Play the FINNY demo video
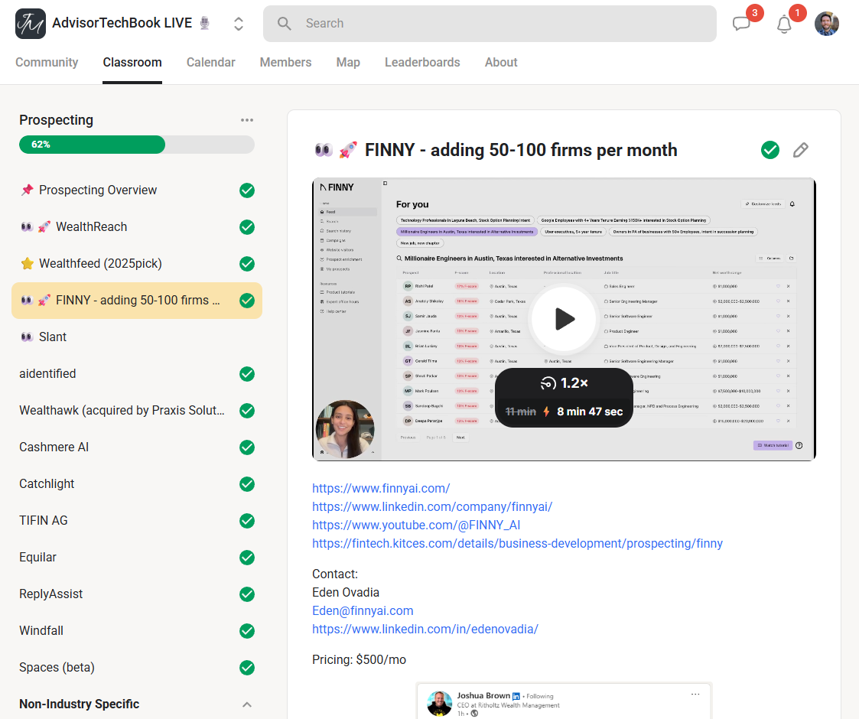The height and width of the screenshot is (719, 859). coord(564,318)
